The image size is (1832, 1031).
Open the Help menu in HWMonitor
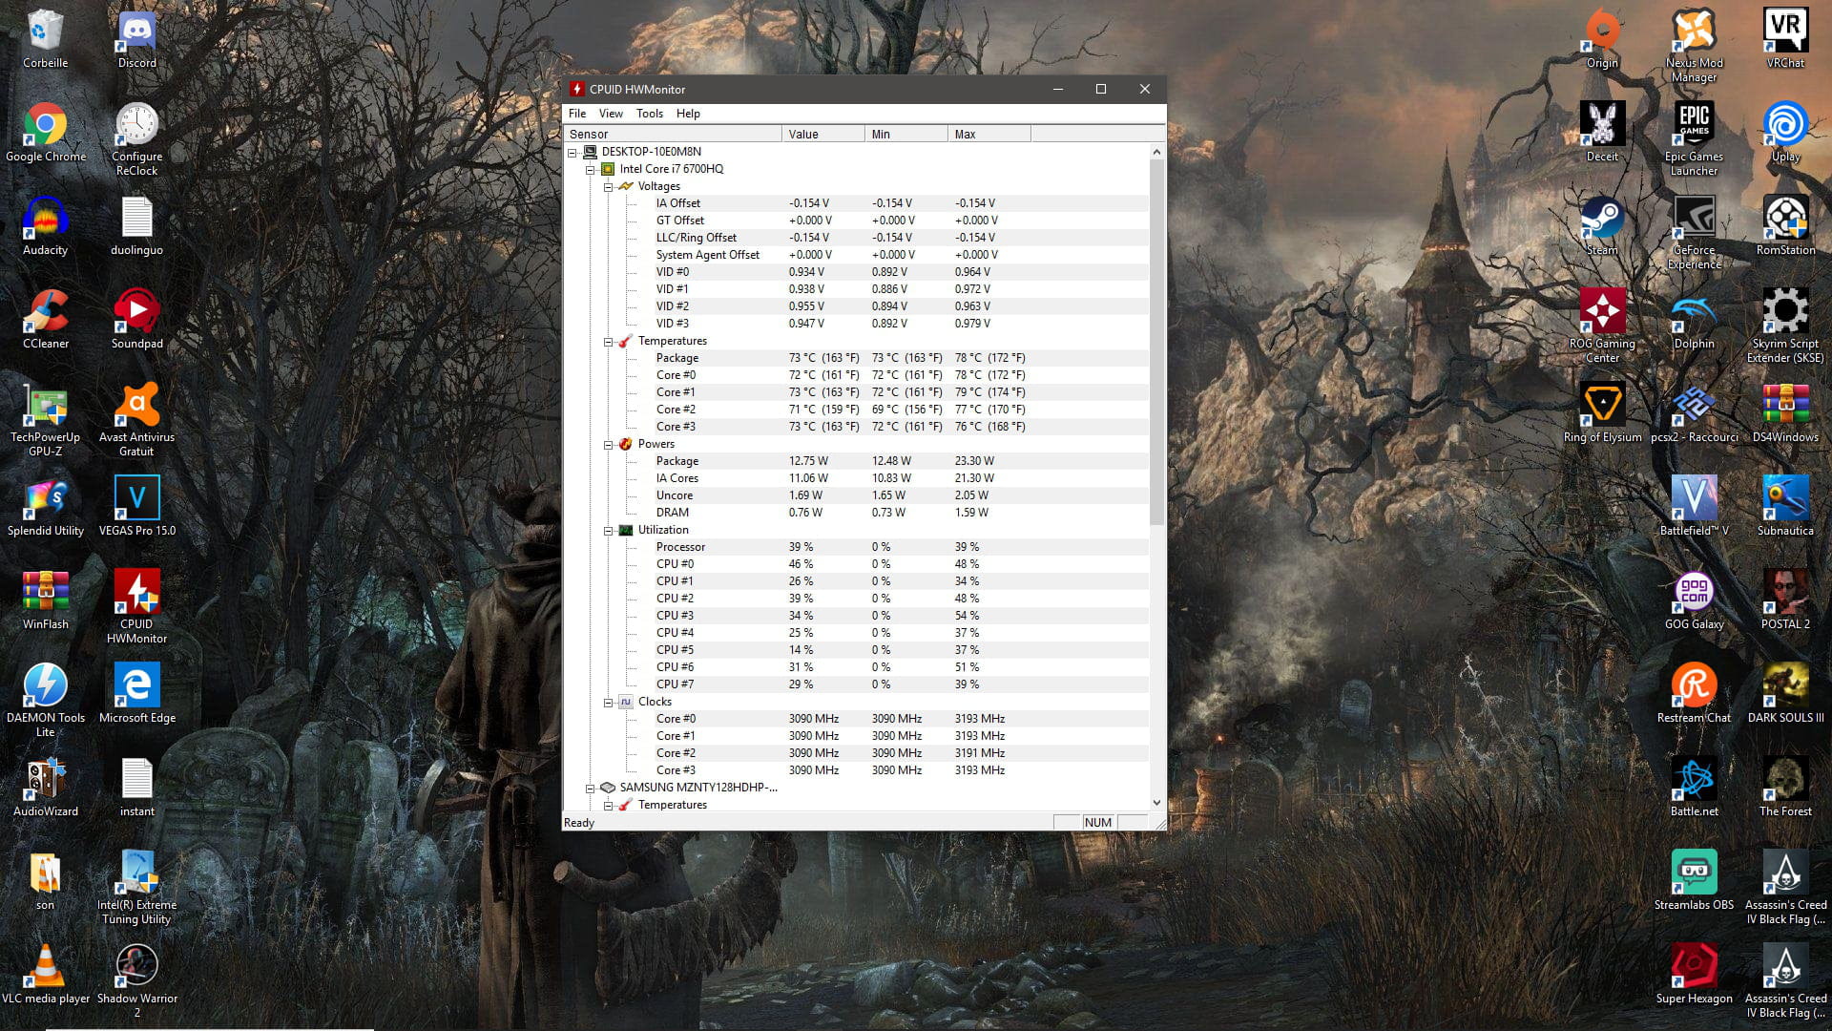pyautogui.click(x=688, y=113)
